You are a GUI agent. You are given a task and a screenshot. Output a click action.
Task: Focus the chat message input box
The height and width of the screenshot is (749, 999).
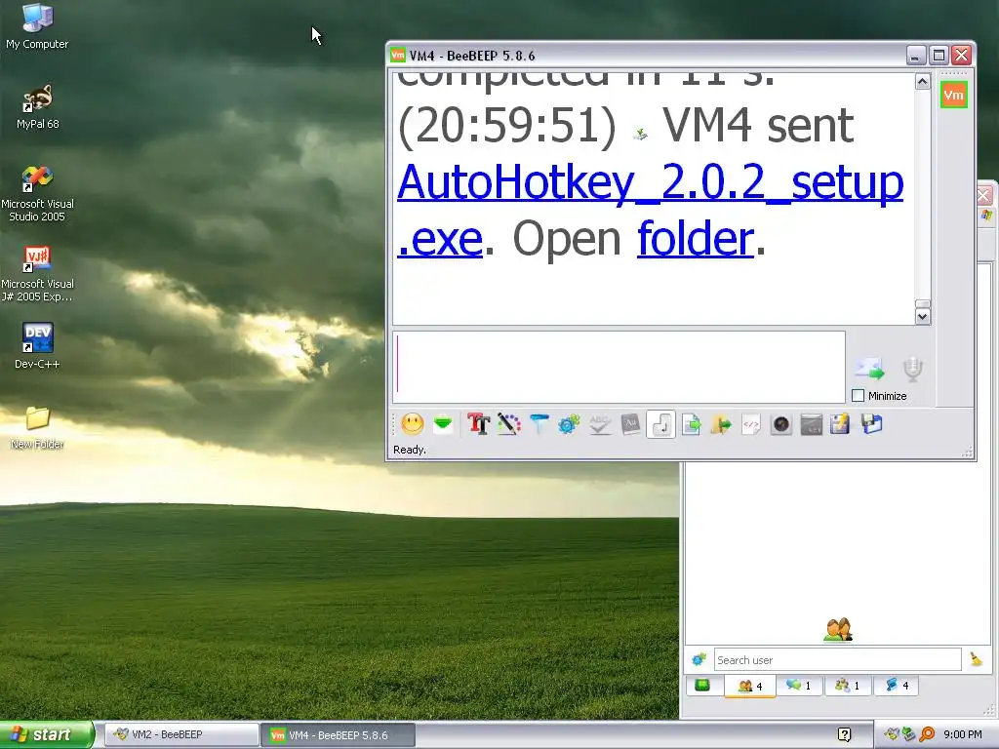619,367
